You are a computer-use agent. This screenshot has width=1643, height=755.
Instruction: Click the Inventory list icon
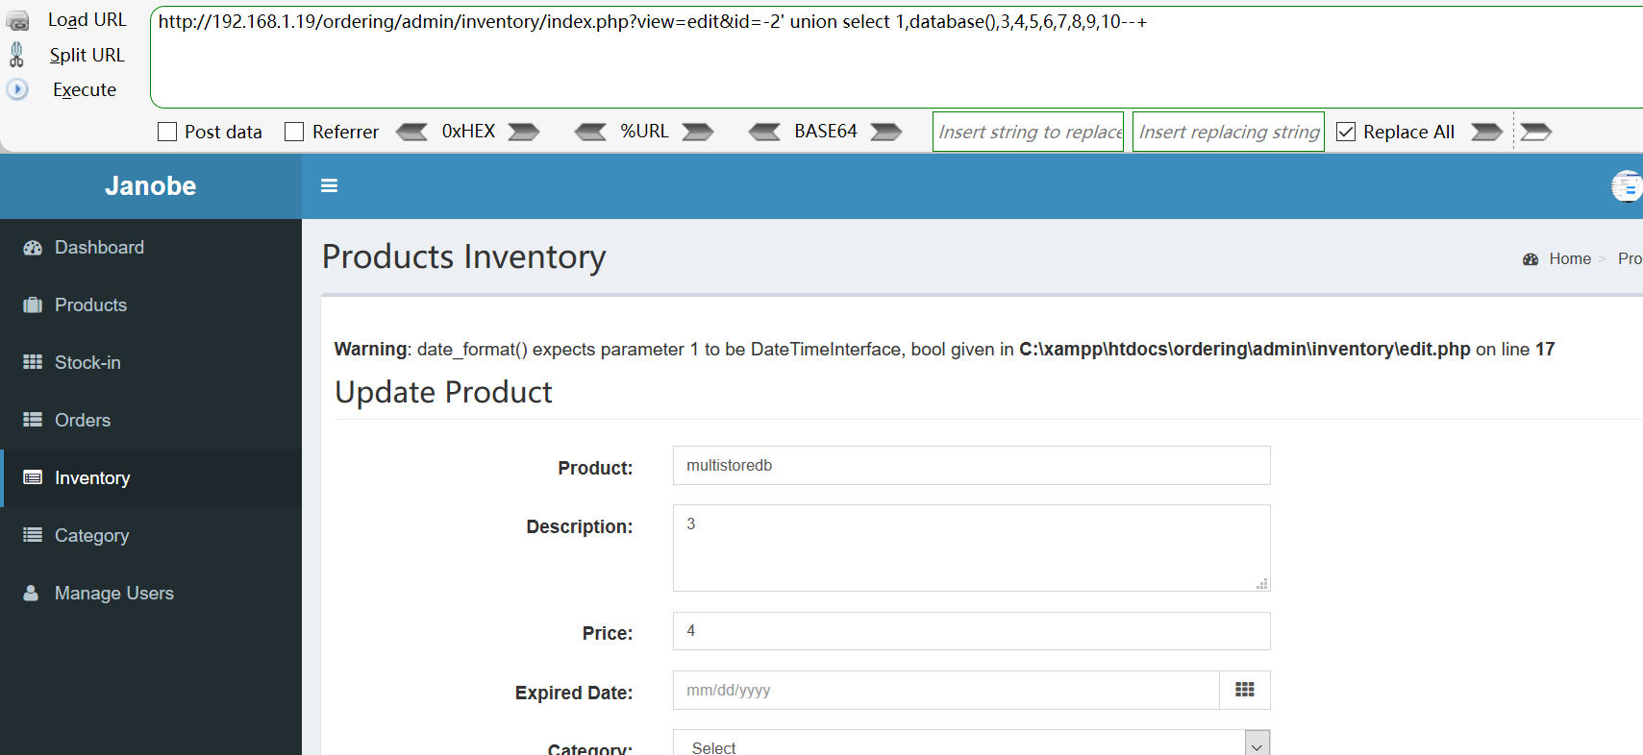click(x=33, y=477)
